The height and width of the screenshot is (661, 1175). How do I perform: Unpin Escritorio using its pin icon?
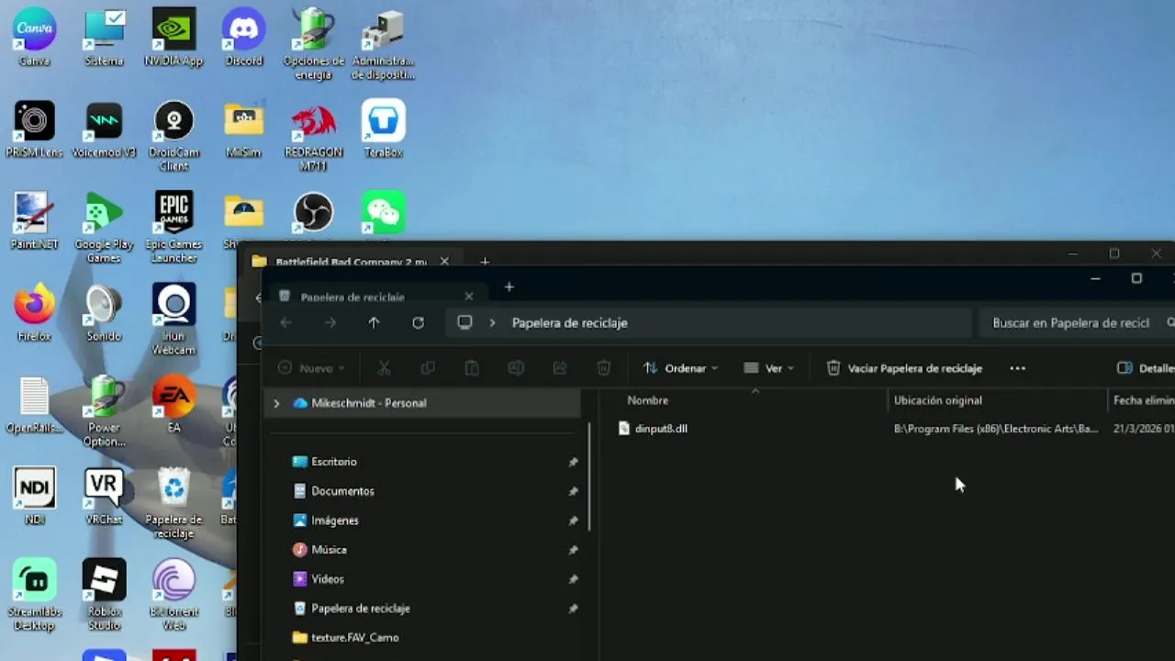tap(573, 462)
